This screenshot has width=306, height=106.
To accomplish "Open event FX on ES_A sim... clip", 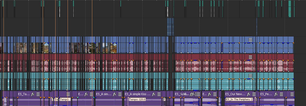I will pyautogui.click(x=114, y=94).
